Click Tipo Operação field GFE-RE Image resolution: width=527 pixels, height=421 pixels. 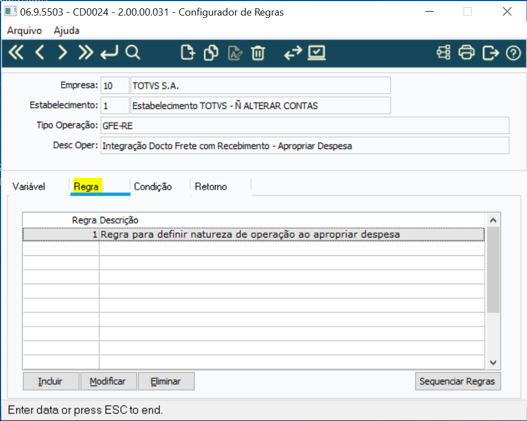(305, 125)
